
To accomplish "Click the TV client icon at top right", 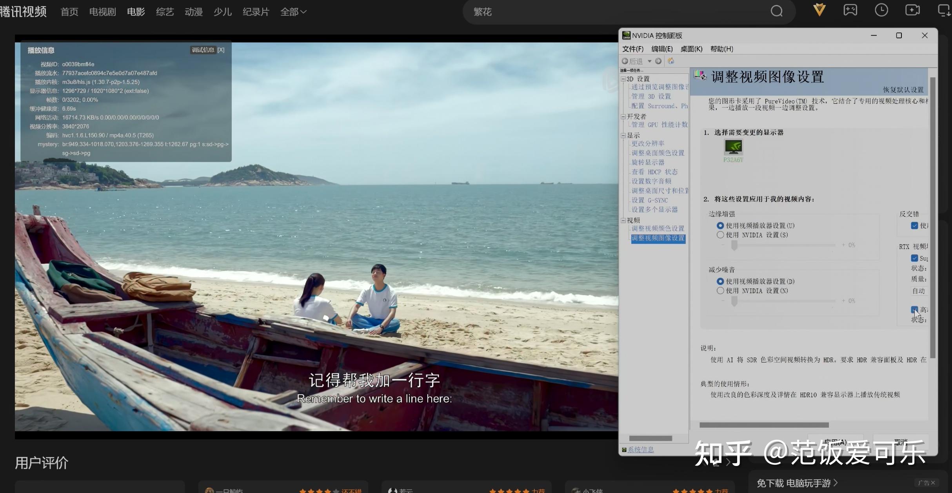I will coord(943,10).
